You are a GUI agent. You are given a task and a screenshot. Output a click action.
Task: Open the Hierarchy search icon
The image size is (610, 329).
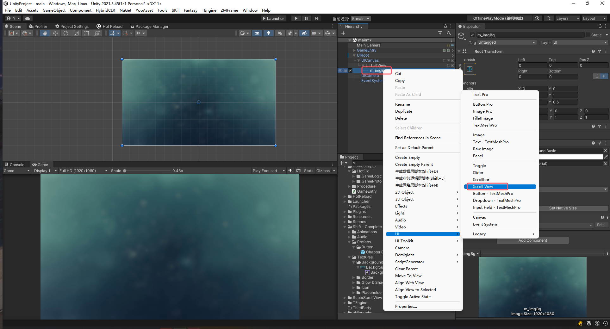[x=449, y=33]
